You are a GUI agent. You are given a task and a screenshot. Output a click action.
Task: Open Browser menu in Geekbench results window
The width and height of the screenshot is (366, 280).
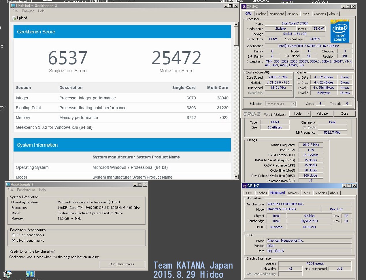[28, 11]
